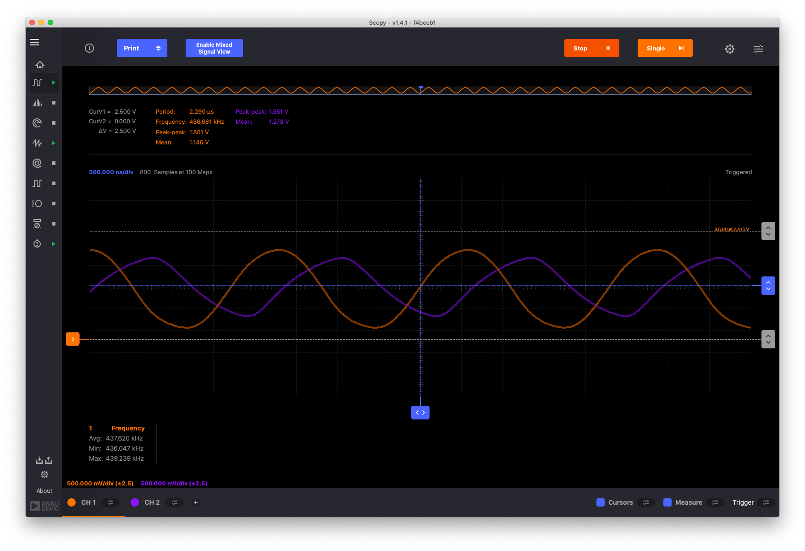Open CH 2 settings sliders icon
Viewport: 805px width, 551px height.
(175, 502)
